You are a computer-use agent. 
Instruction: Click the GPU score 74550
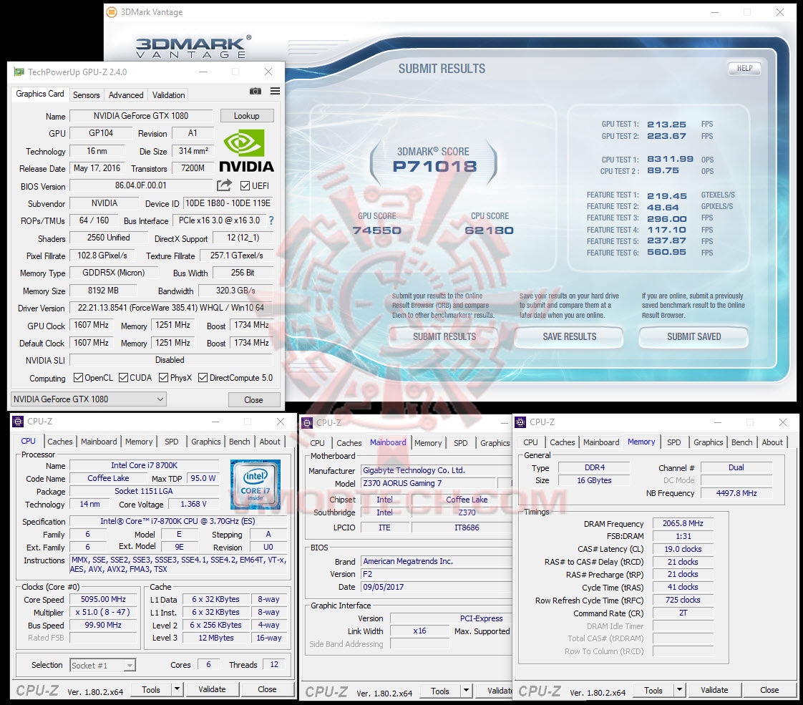377,230
